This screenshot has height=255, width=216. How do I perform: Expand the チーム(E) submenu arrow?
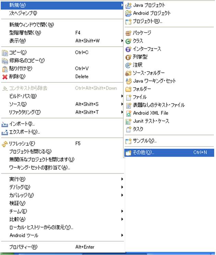point(122,211)
